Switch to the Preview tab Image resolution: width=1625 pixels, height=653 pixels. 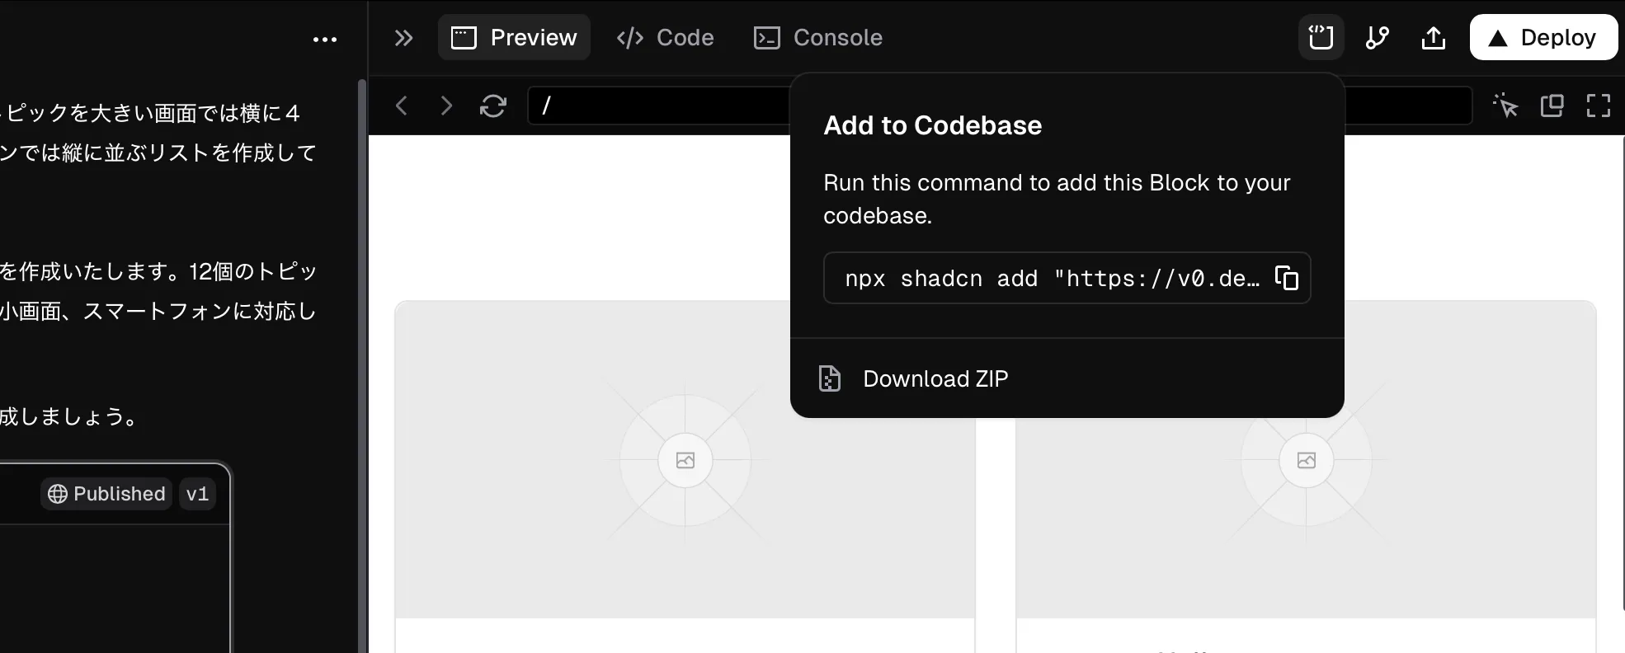tap(514, 37)
